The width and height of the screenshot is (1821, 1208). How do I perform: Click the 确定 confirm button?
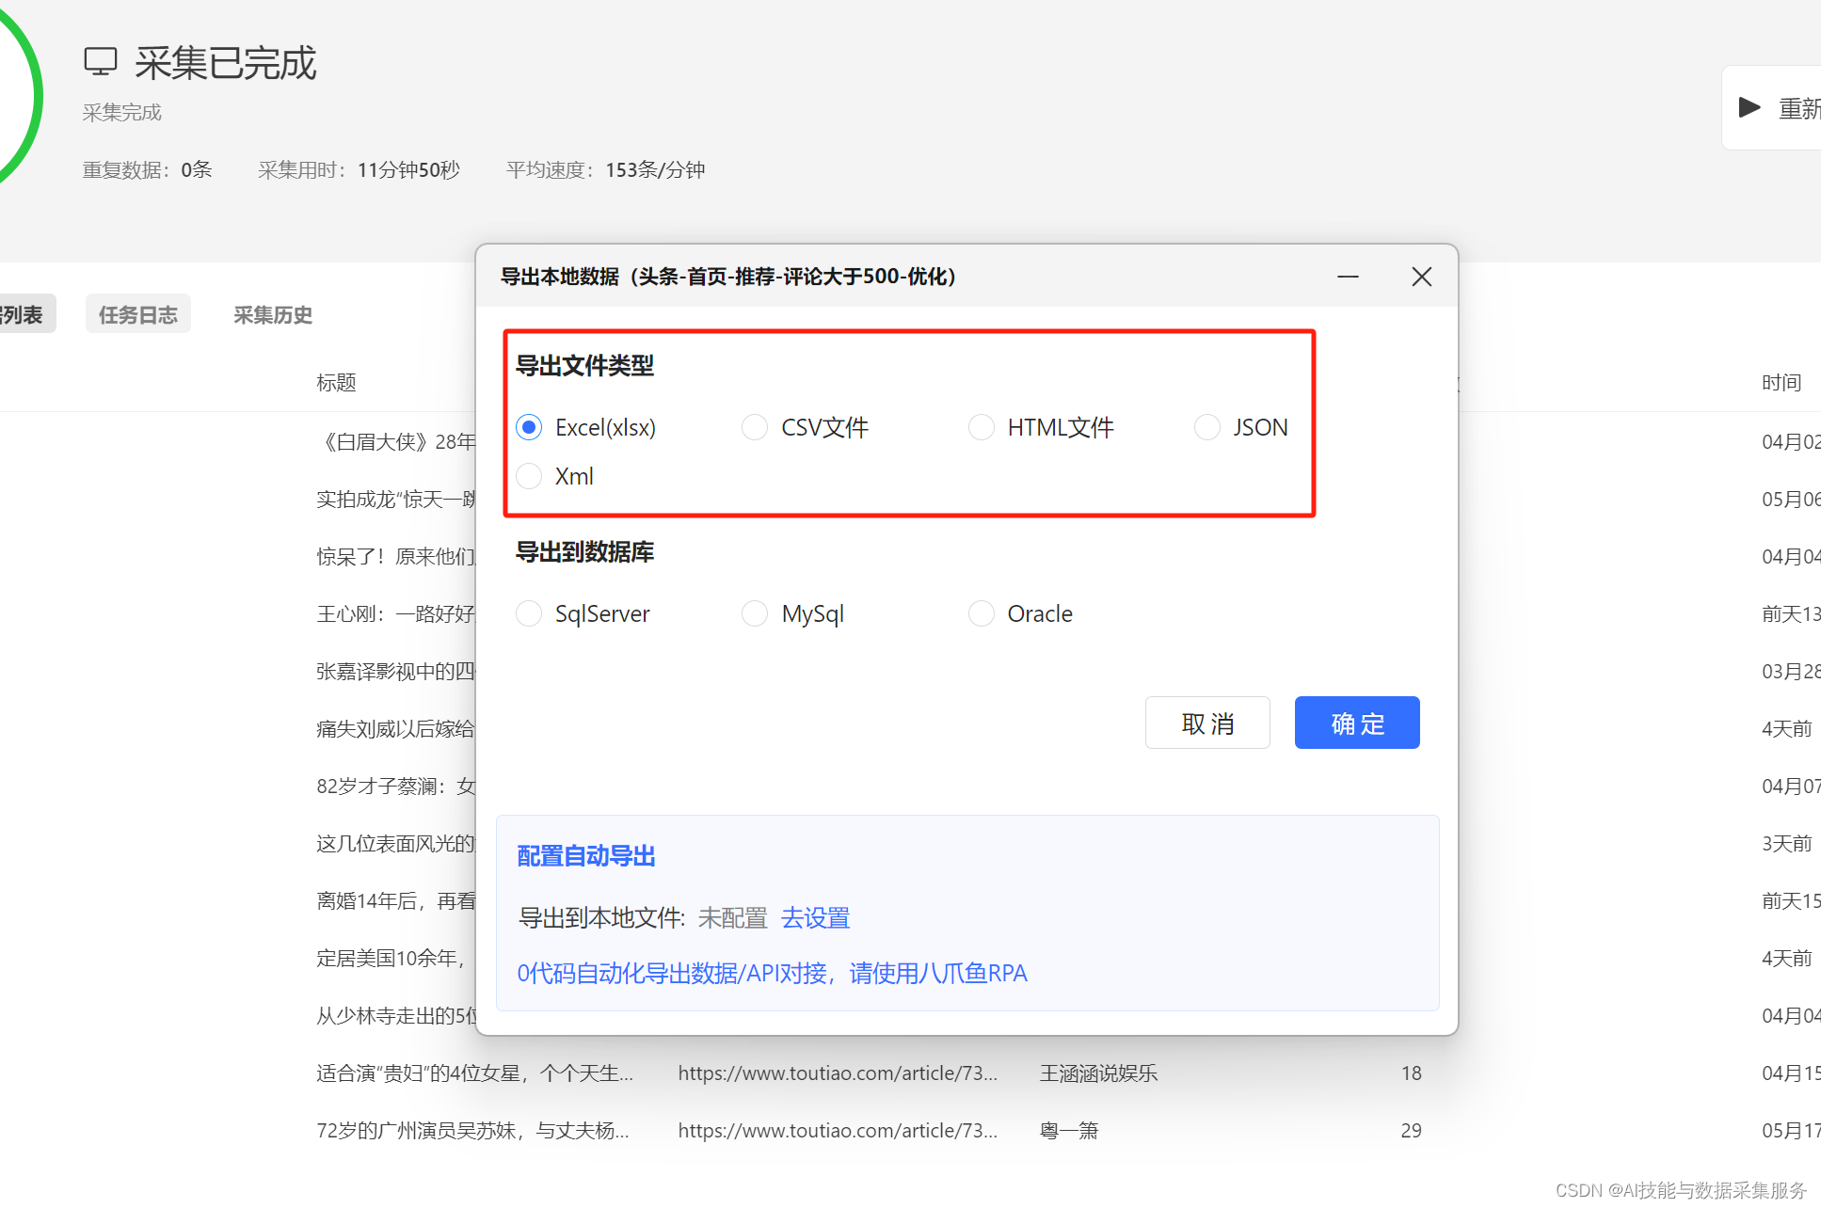(x=1357, y=723)
